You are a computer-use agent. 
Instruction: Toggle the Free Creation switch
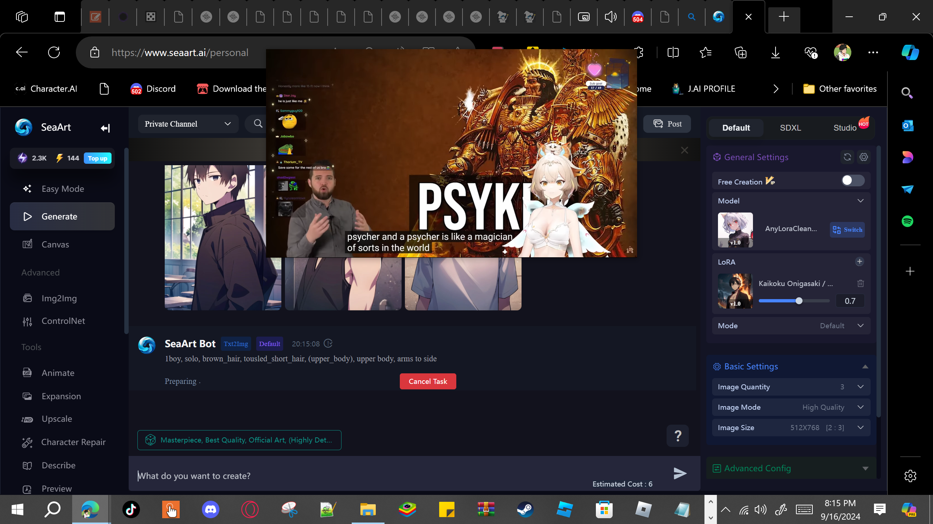click(853, 180)
